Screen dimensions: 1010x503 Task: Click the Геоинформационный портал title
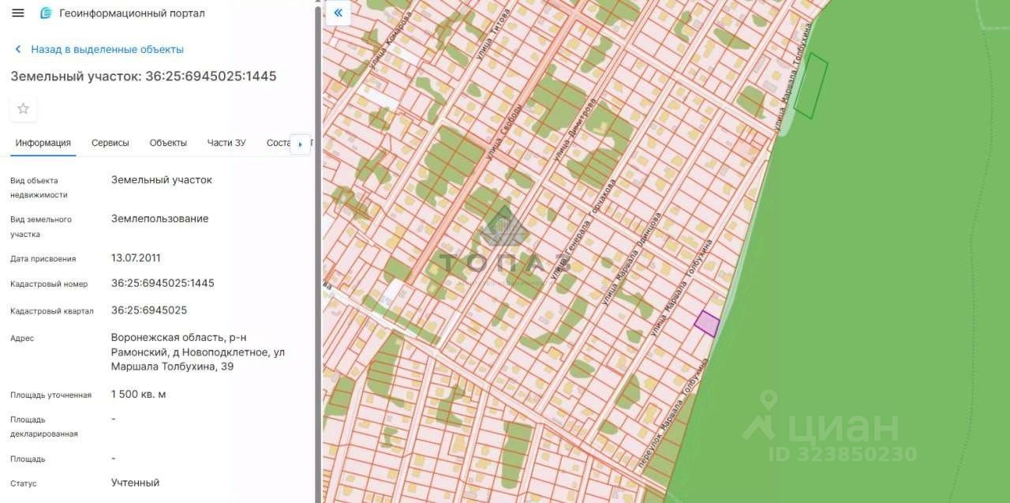pos(132,13)
